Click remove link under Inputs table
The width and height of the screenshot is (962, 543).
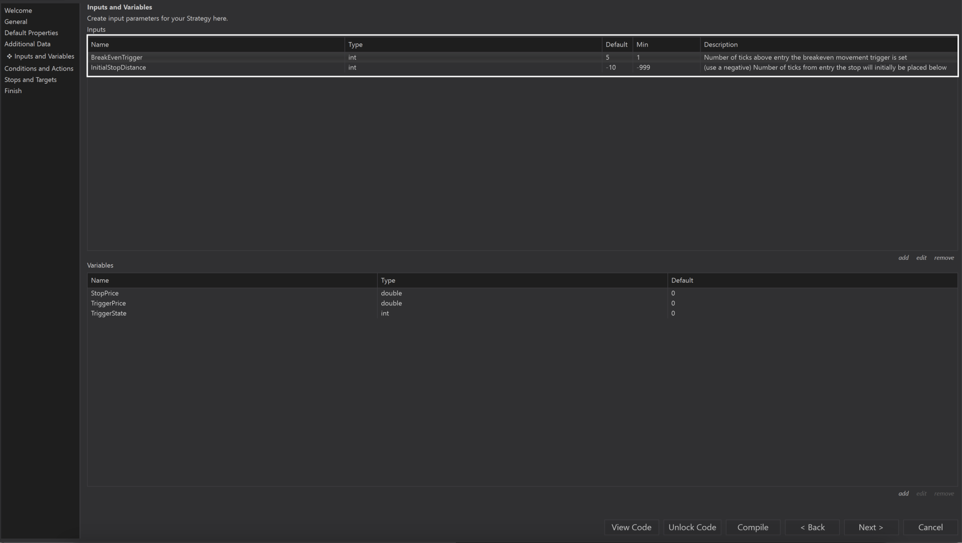[x=944, y=258]
